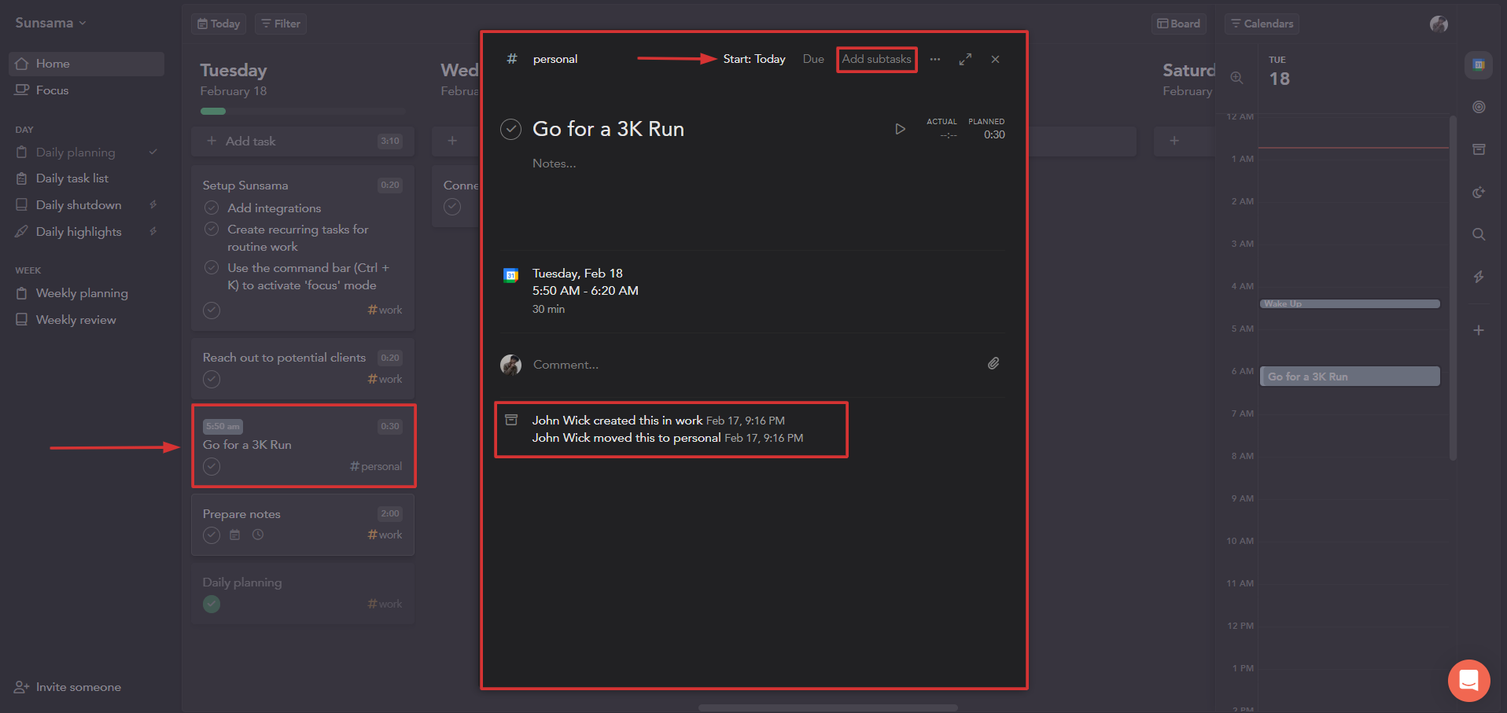
Task: Click Add task in Tuesday column
Action: [x=303, y=141]
